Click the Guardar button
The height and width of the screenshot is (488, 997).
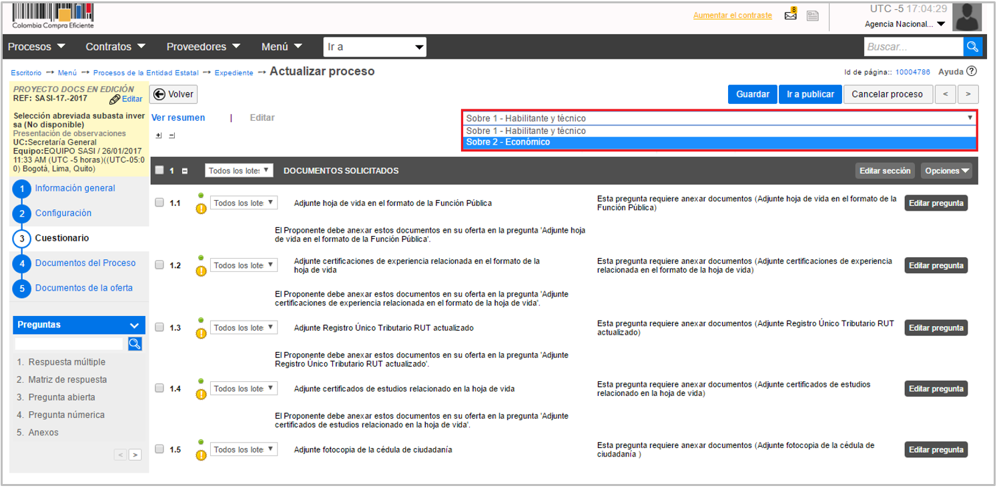(753, 94)
